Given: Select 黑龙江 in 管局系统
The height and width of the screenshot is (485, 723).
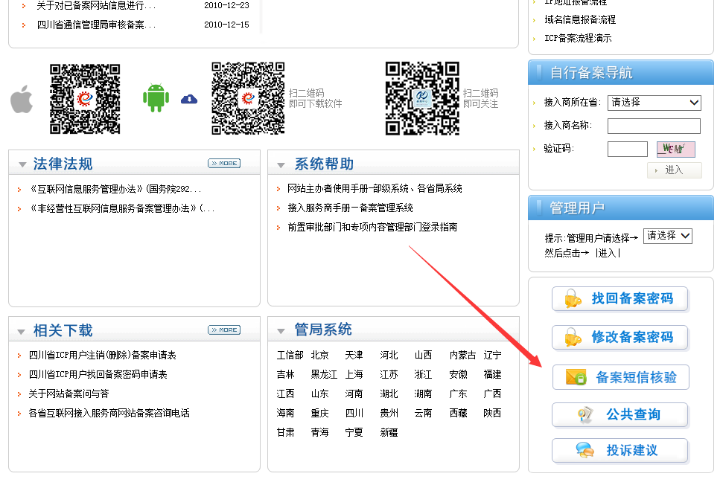Looking at the screenshot, I should tap(324, 374).
